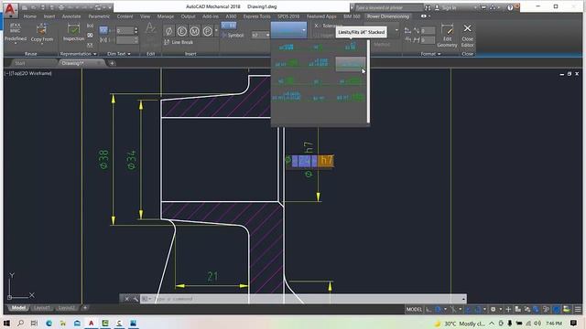Add a new drawing tab
This screenshot has width=586, height=329.
pos(112,63)
